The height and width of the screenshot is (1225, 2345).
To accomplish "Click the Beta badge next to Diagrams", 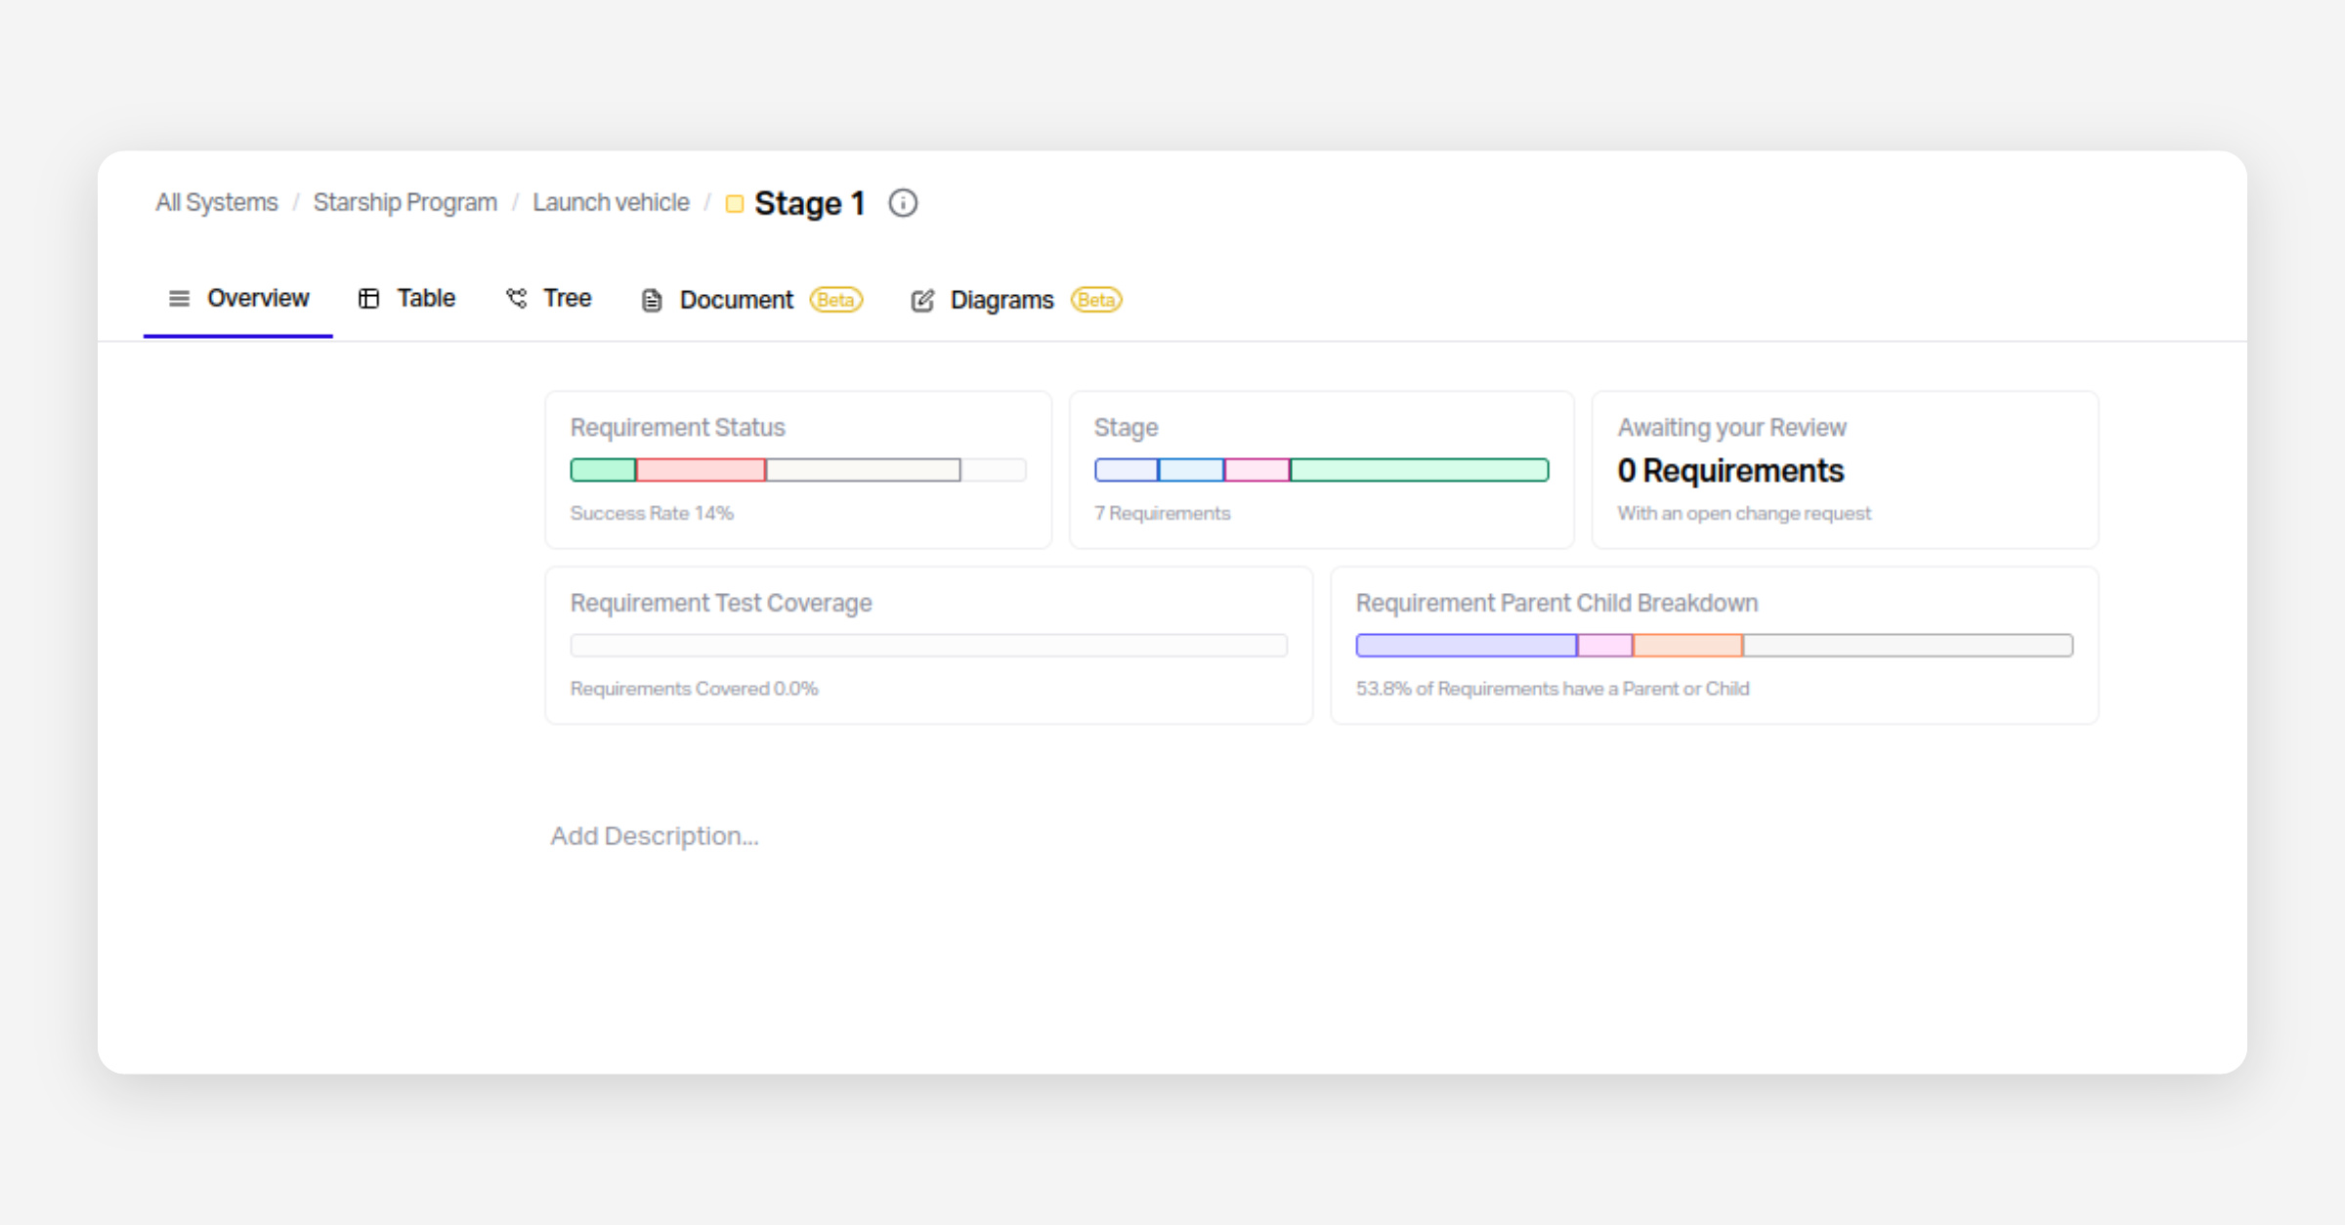I will (1096, 300).
